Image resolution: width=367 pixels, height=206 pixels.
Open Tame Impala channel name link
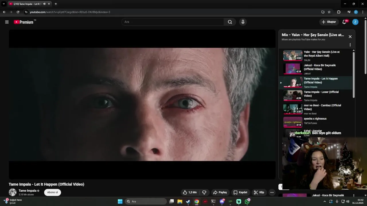(28, 191)
